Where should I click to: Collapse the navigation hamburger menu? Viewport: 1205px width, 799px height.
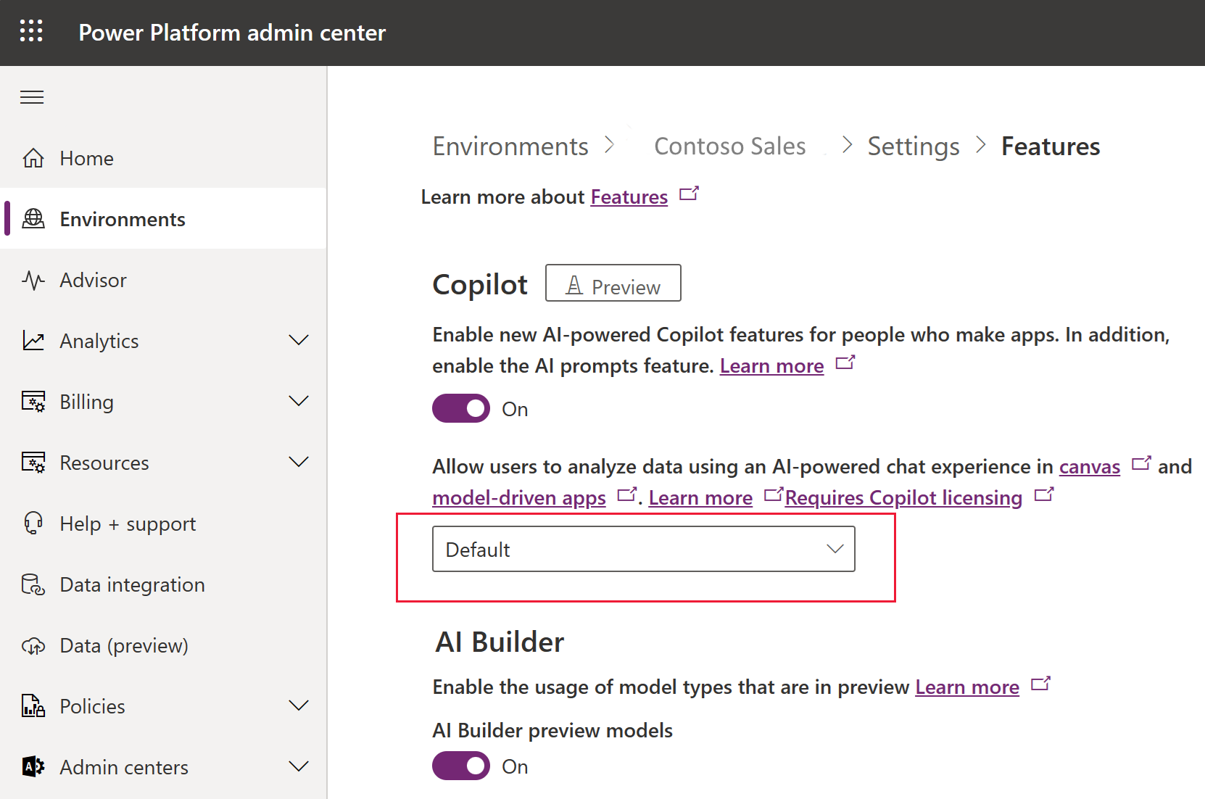click(32, 97)
